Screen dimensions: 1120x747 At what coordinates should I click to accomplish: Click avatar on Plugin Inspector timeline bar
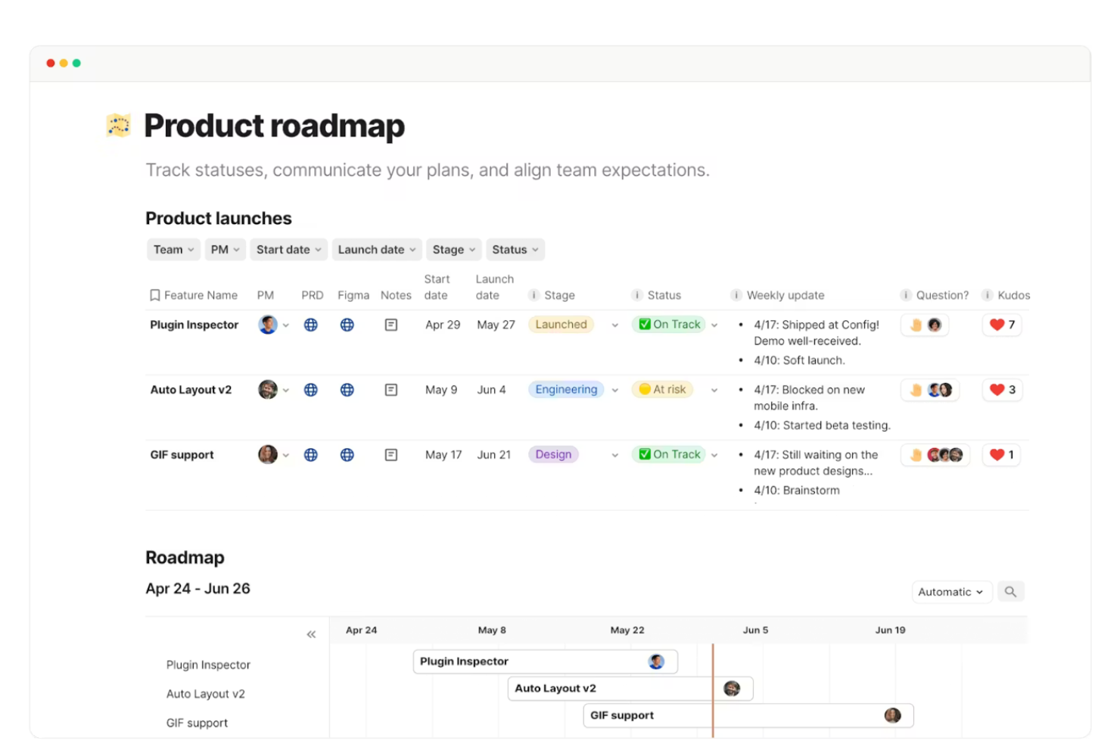pos(656,661)
